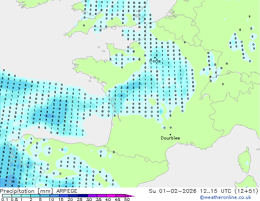The width and height of the screenshot is (260, 201).
Task: Pick the 20–25 mm legend swatch
Action: [73, 196]
